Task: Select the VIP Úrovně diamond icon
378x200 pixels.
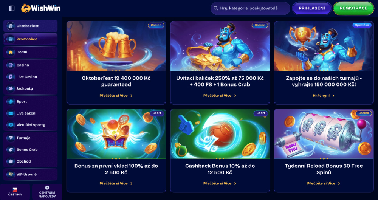Action: [x=11, y=174]
